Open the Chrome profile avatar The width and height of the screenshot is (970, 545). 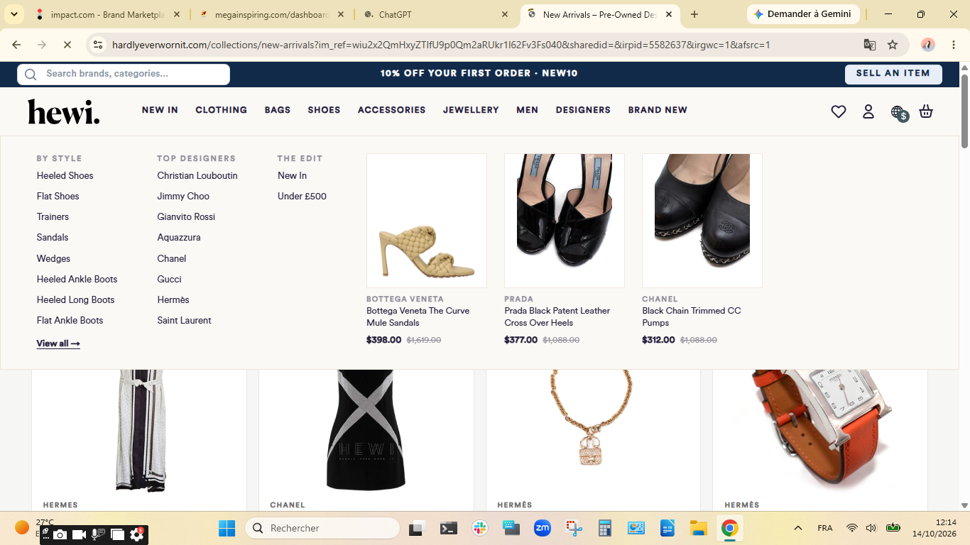[x=928, y=45]
